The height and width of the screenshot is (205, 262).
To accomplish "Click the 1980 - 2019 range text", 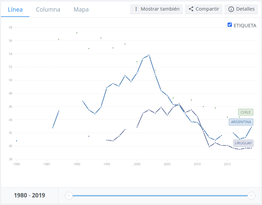I will coord(29,195).
